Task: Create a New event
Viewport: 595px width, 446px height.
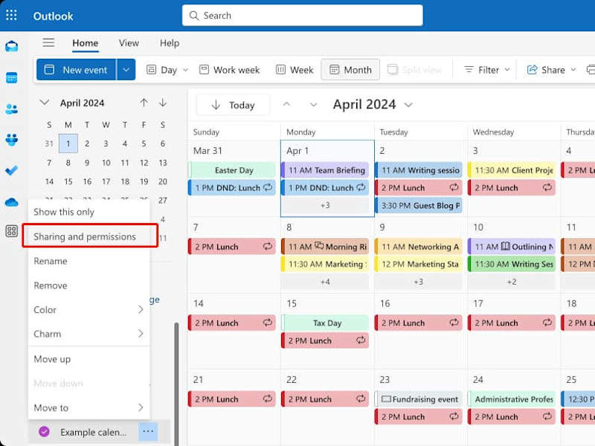Action: click(77, 70)
